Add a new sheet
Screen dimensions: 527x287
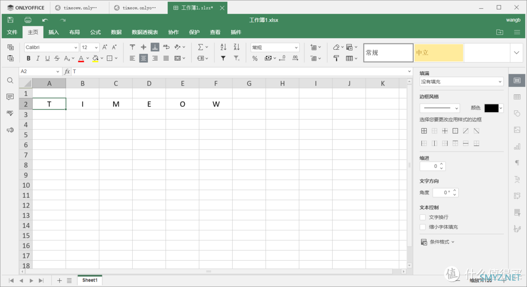[60, 281]
